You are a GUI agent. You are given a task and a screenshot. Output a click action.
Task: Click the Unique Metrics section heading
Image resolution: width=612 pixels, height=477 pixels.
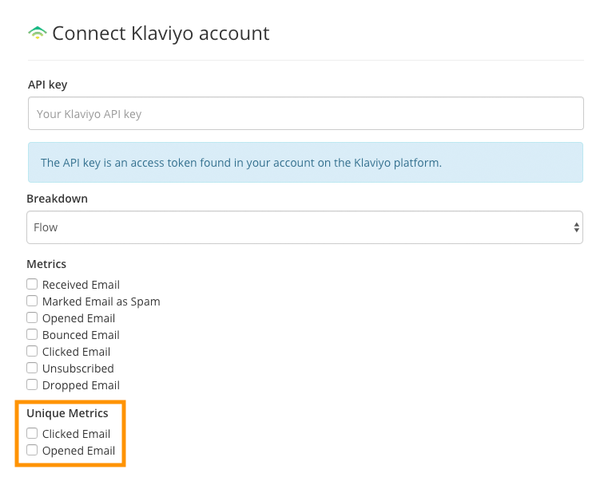67,413
